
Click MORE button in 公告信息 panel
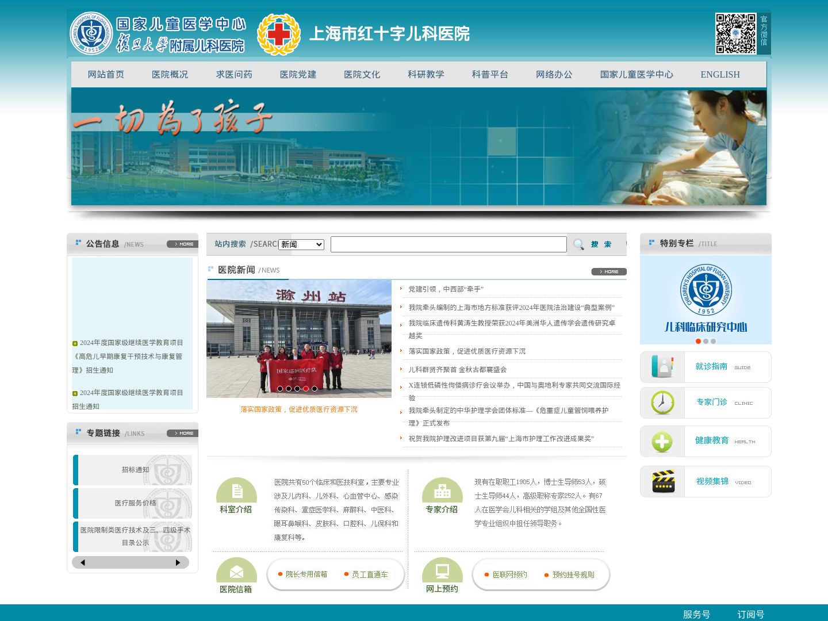coord(182,244)
